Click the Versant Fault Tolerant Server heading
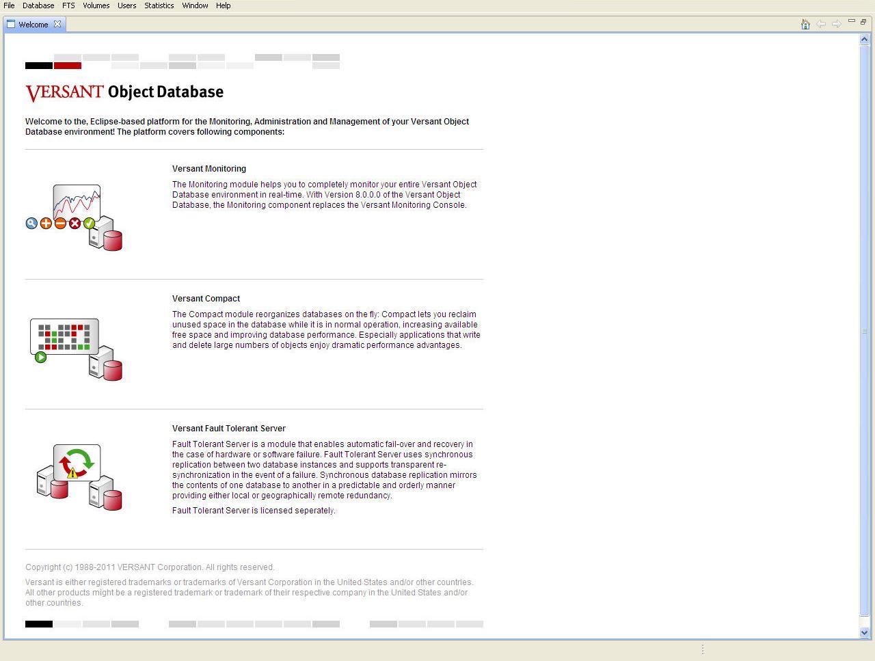This screenshot has height=661, width=875. [229, 429]
